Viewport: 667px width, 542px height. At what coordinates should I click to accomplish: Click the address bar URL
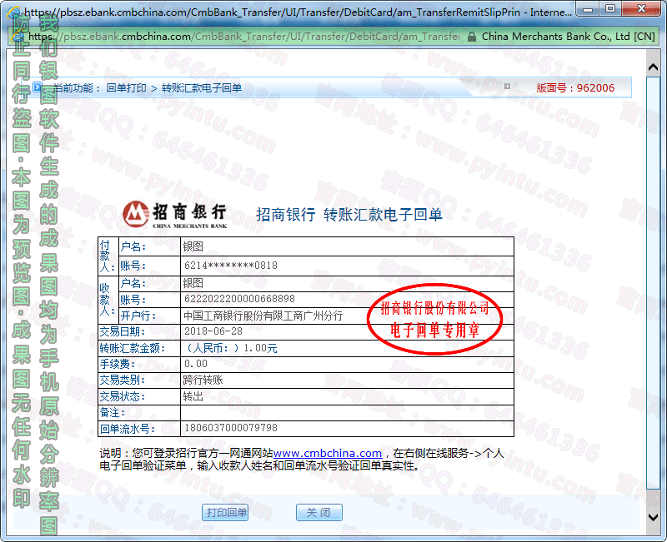click(243, 37)
